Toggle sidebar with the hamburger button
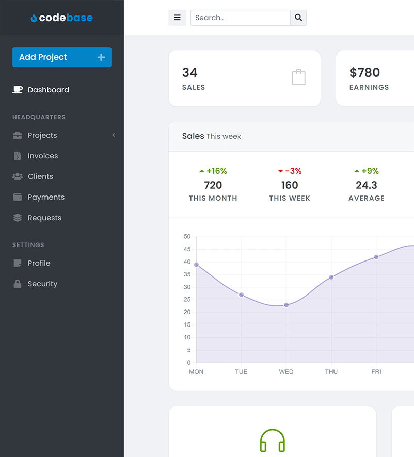Screen dimensions: 414x457 pos(177,18)
